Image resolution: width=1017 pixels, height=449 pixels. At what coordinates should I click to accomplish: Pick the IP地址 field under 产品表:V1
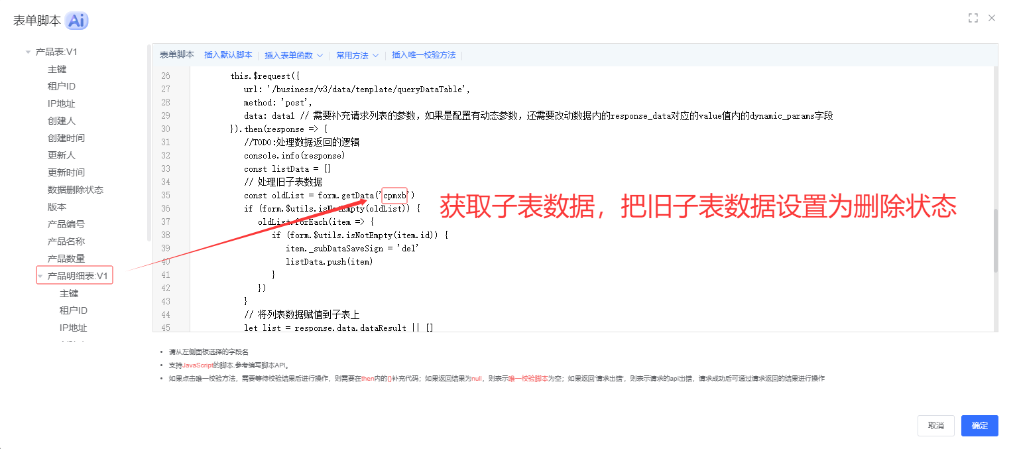tap(62, 103)
